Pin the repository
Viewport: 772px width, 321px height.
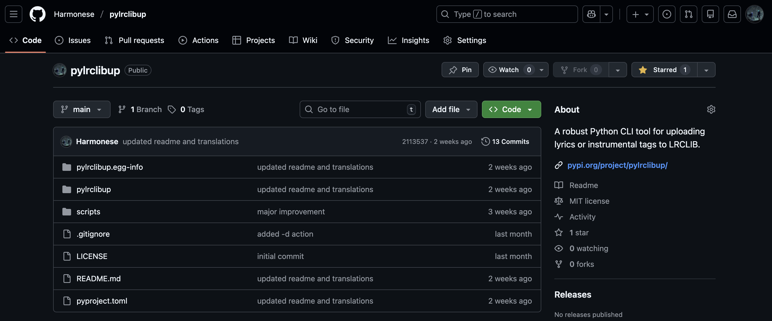(460, 70)
